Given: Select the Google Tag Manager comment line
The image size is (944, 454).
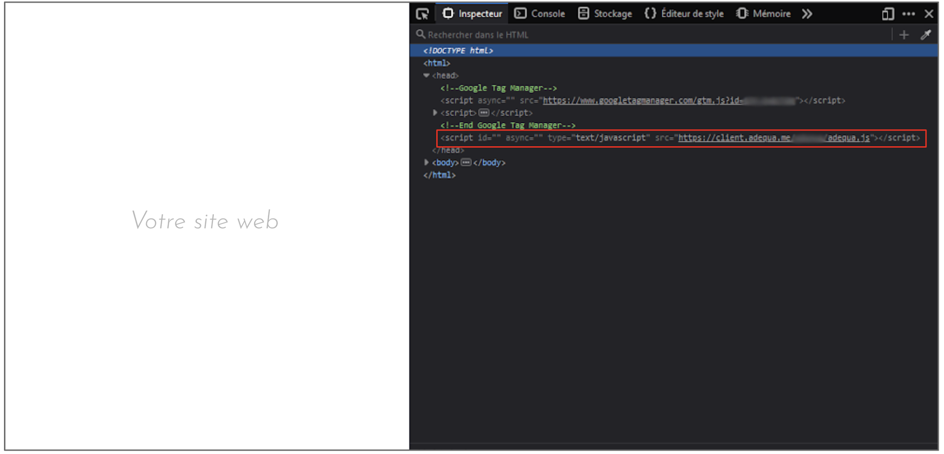Looking at the screenshot, I should point(498,88).
